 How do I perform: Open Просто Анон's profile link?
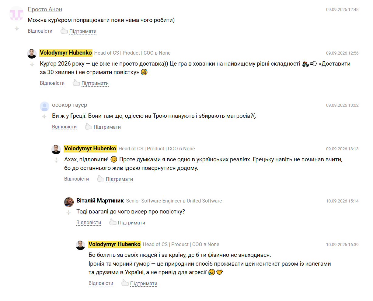coord(45,9)
